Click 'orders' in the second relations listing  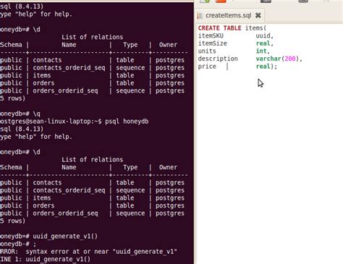(43, 205)
